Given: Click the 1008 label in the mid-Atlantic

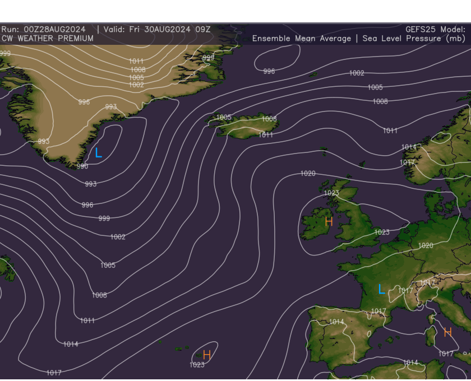Looking at the screenshot, I should pos(99,295).
